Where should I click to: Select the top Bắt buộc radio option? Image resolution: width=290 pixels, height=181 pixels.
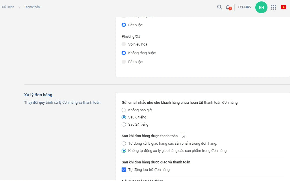pos(124,25)
